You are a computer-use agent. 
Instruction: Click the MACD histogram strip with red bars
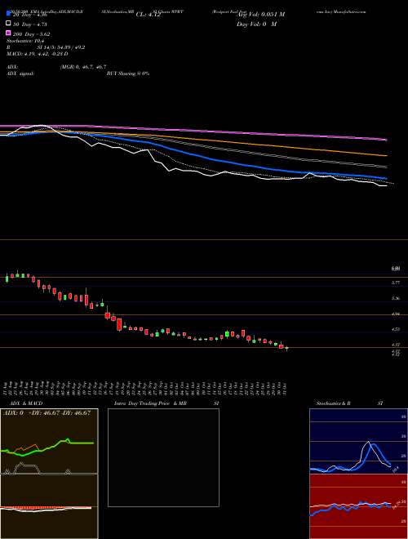click(x=46, y=508)
